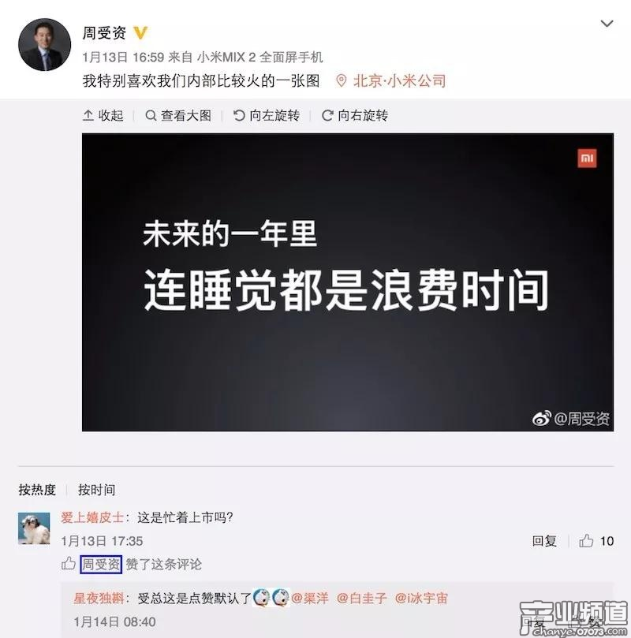
Task: Open 爱上嬉皮士 username link
Action: point(92,517)
